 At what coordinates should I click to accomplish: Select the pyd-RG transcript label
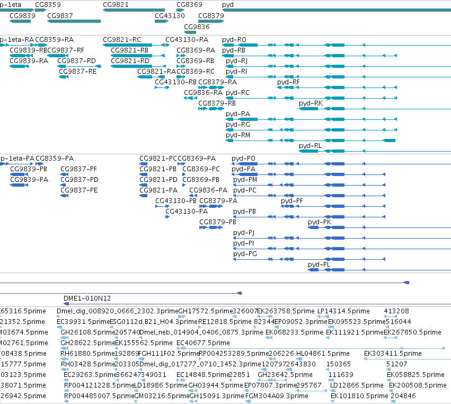tap(238, 124)
